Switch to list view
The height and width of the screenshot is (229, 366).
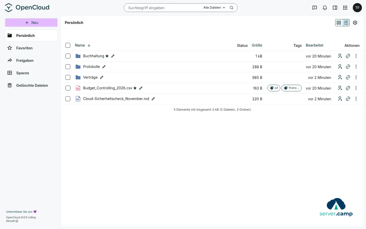click(x=346, y=23)
